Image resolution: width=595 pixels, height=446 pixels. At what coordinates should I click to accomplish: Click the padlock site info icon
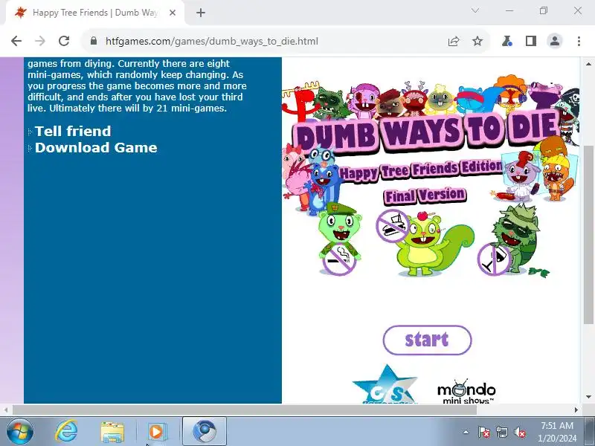pos(94,41)
